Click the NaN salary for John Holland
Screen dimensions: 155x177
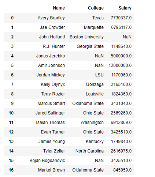point(127,37)
